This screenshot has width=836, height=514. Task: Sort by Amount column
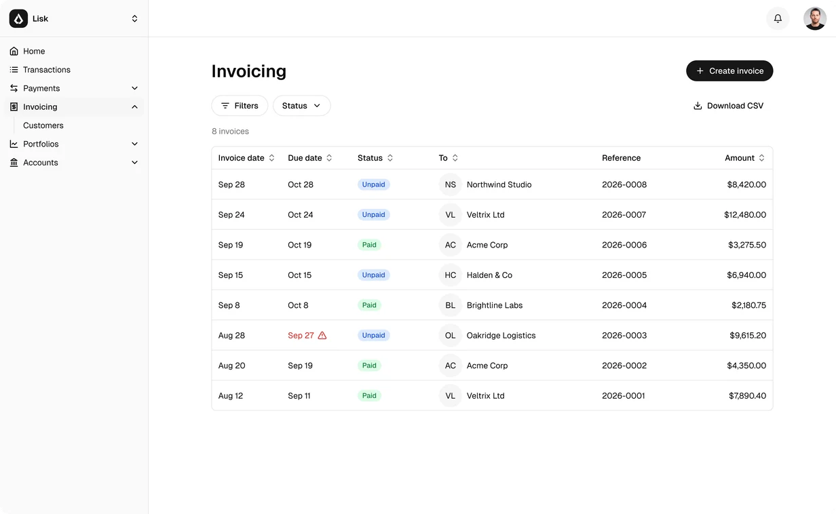click(x=745, y=158)
